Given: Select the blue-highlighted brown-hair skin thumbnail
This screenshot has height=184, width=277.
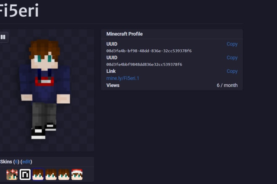Looking at the screenshot, I should coord(38,174).
